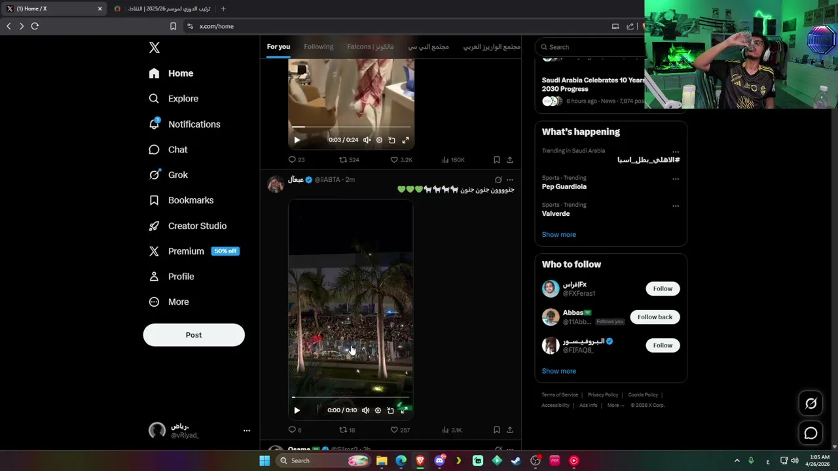Like the post with 3.2K likes
838x471 pixels.
pos(401,160)
